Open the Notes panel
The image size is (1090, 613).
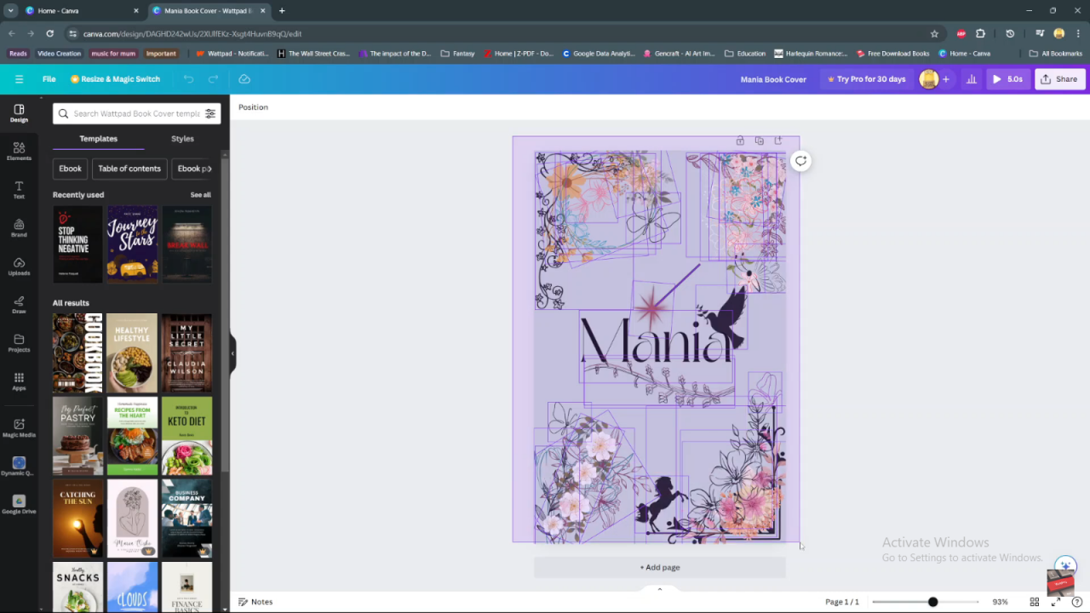(x=255, y=602)
